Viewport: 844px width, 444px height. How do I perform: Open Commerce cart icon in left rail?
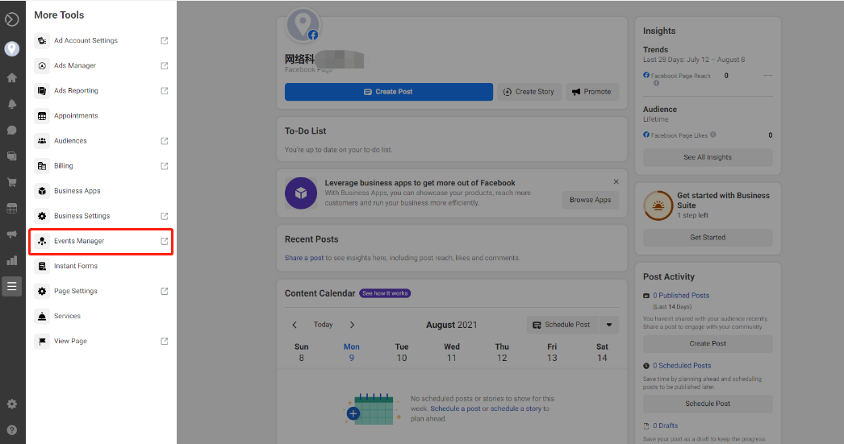click(12, 182)
